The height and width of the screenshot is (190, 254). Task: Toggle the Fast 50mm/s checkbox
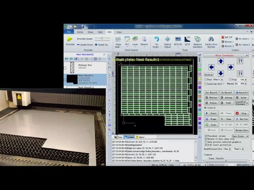click(x=206, y=80)
